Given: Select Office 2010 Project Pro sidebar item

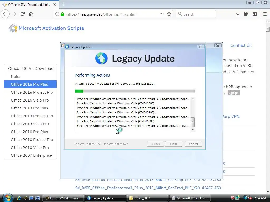Looking at the screenshot, I should (x=32, y=140).
